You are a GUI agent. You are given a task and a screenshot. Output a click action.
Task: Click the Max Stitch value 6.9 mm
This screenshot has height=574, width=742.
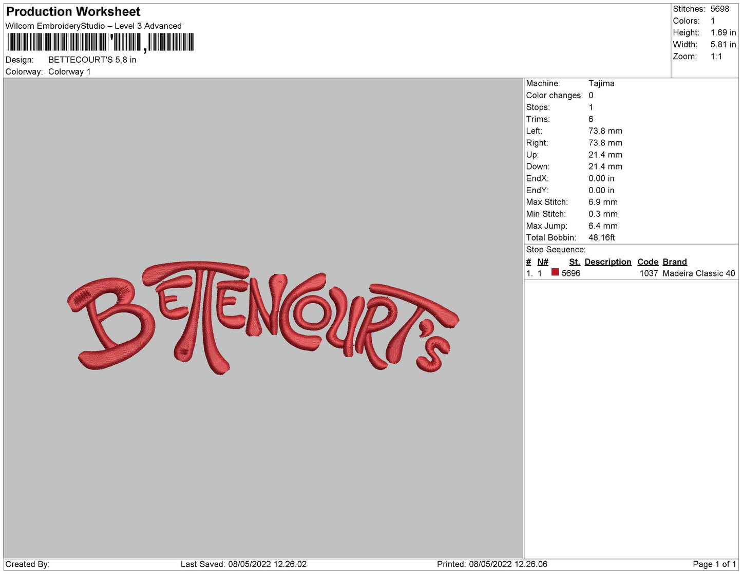click(x=603, y=202)
